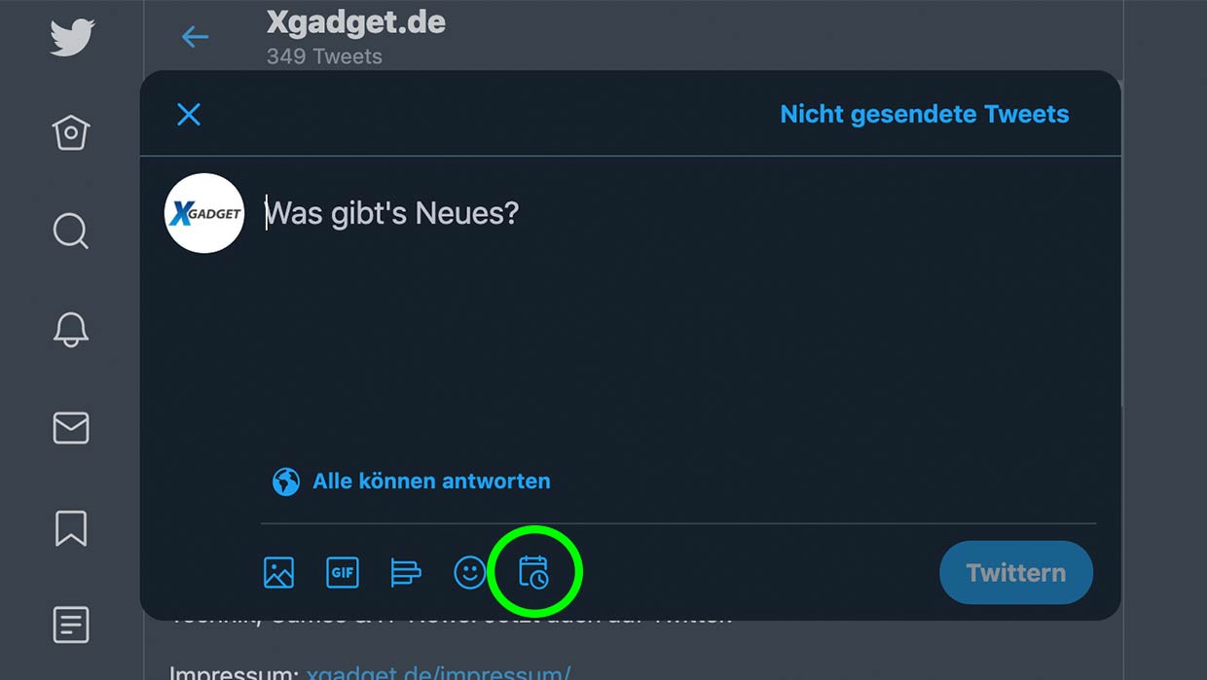The width and height of the screenshot is (1207, 680).
Task: Open the Home icon in sidebar
Action: point(71,132)
